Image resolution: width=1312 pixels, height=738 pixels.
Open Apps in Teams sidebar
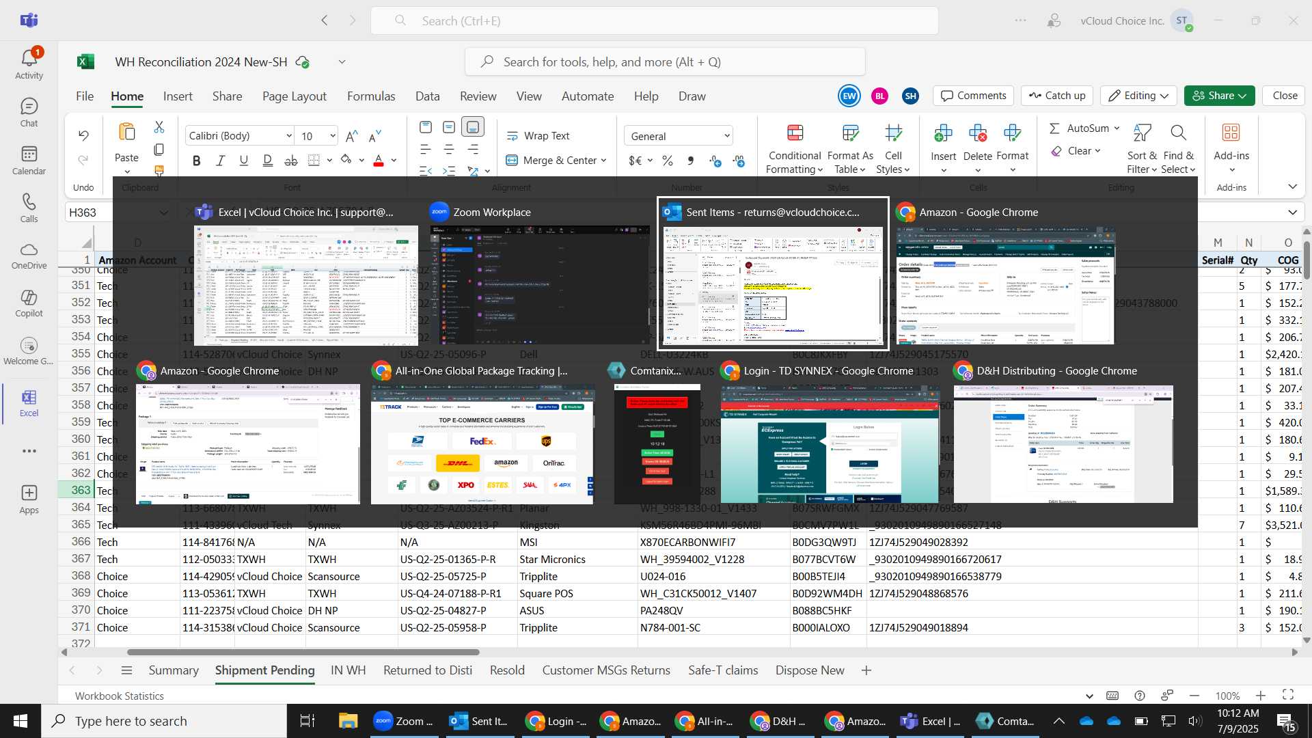pos(29,500)
